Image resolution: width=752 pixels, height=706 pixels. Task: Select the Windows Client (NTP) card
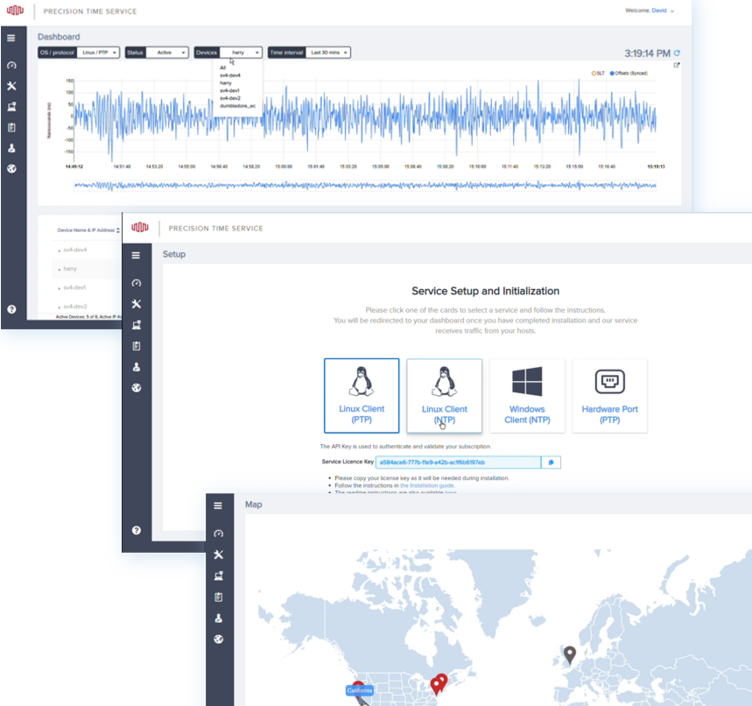(x=527, y=395)
